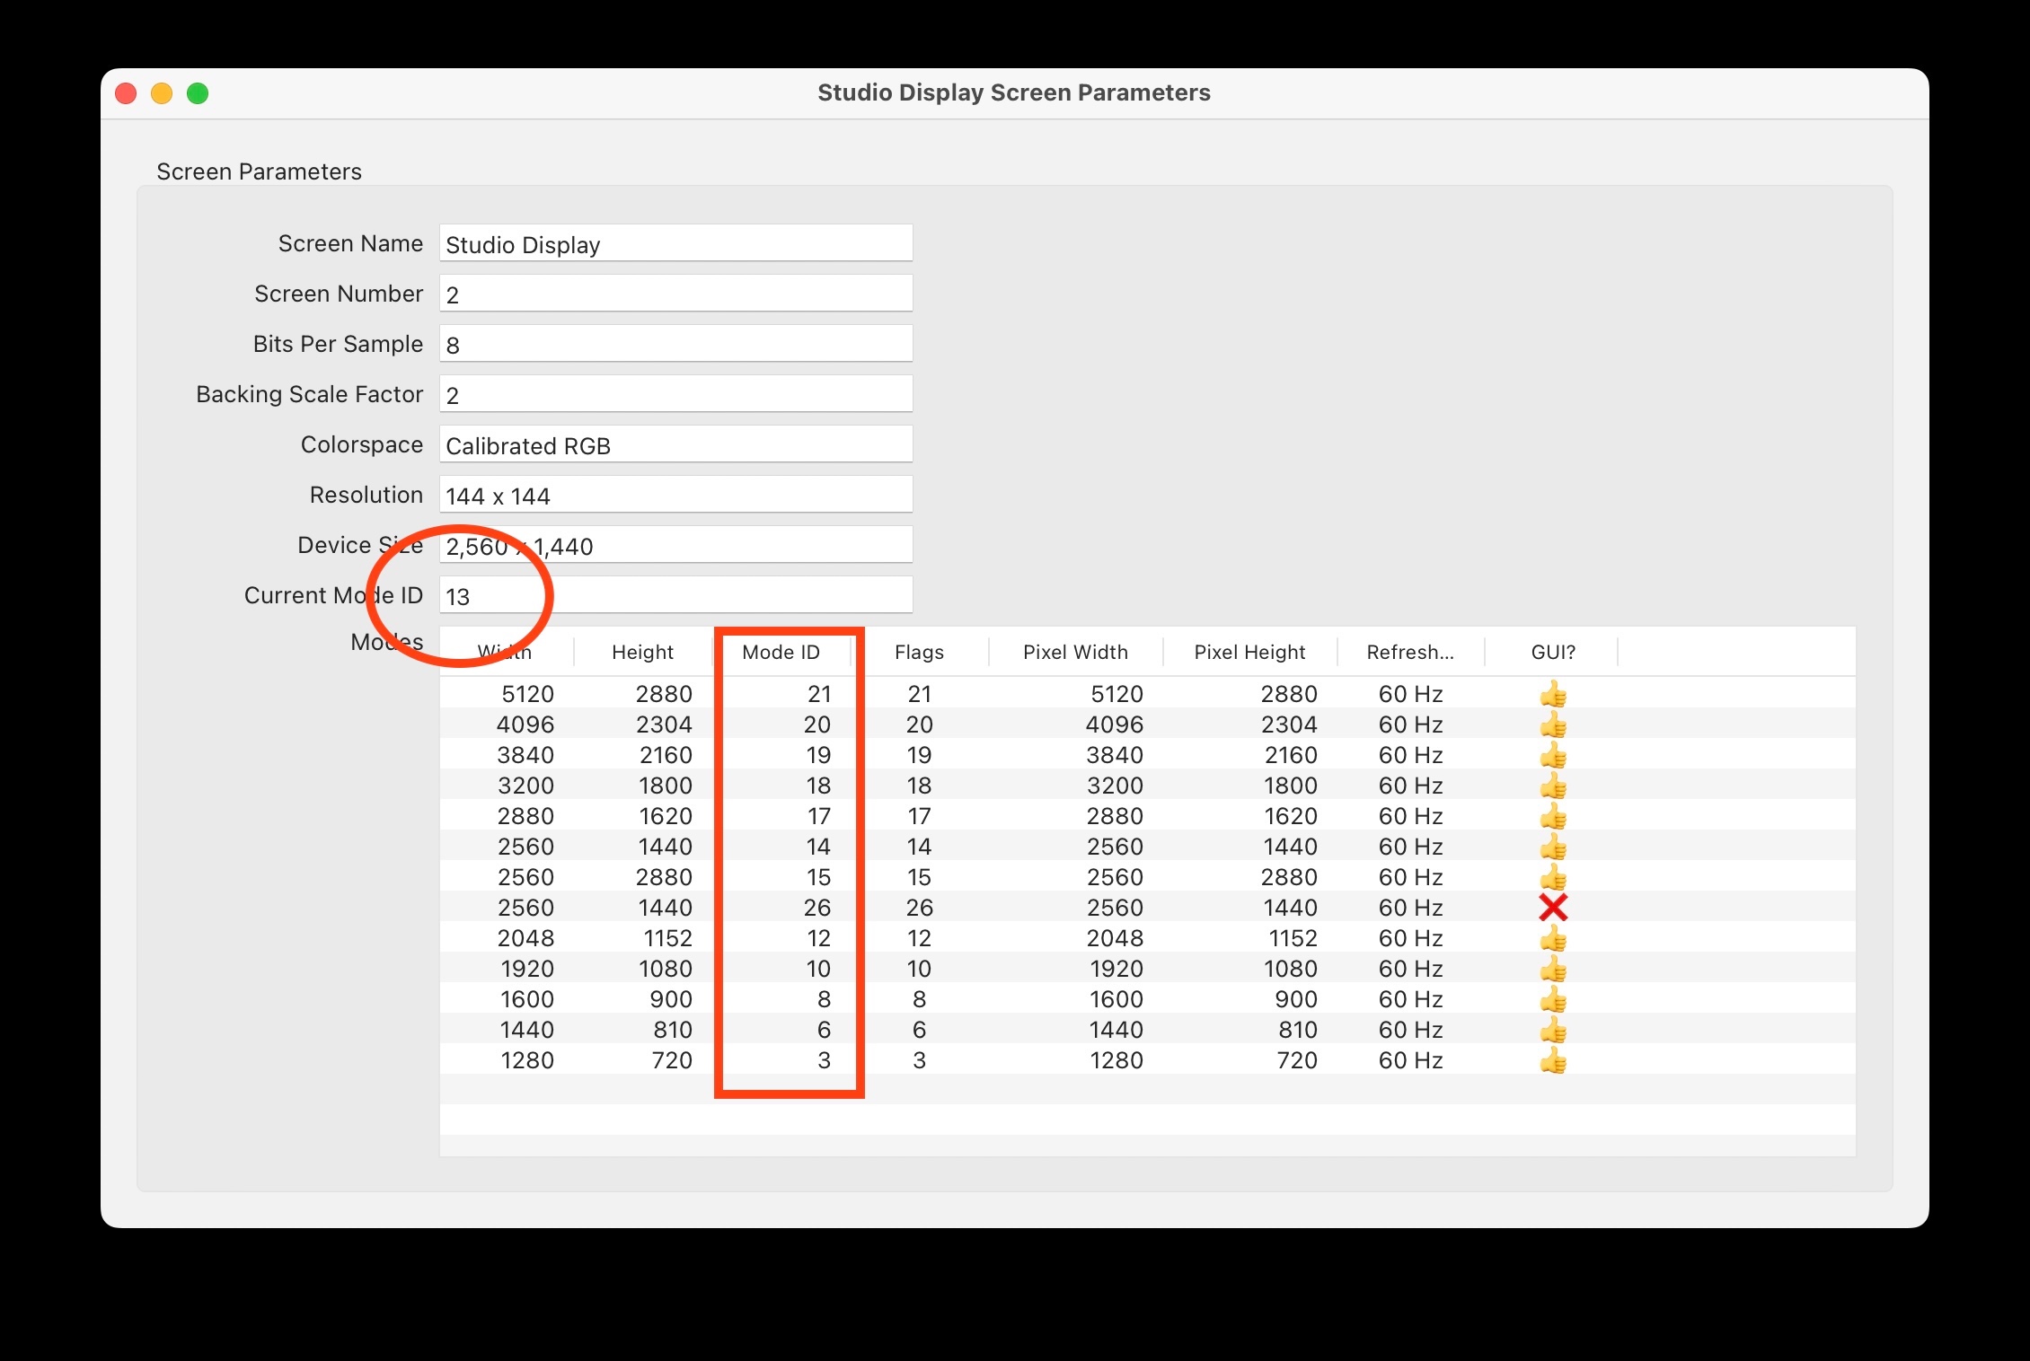Click thumbs-up icon in 2048 x 1152 row
The width and height of the screenshot is (2030, 1361).
click(x=1553, y=938)
